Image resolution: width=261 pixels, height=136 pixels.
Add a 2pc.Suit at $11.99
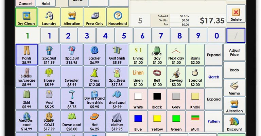click(x=49, y=55)
